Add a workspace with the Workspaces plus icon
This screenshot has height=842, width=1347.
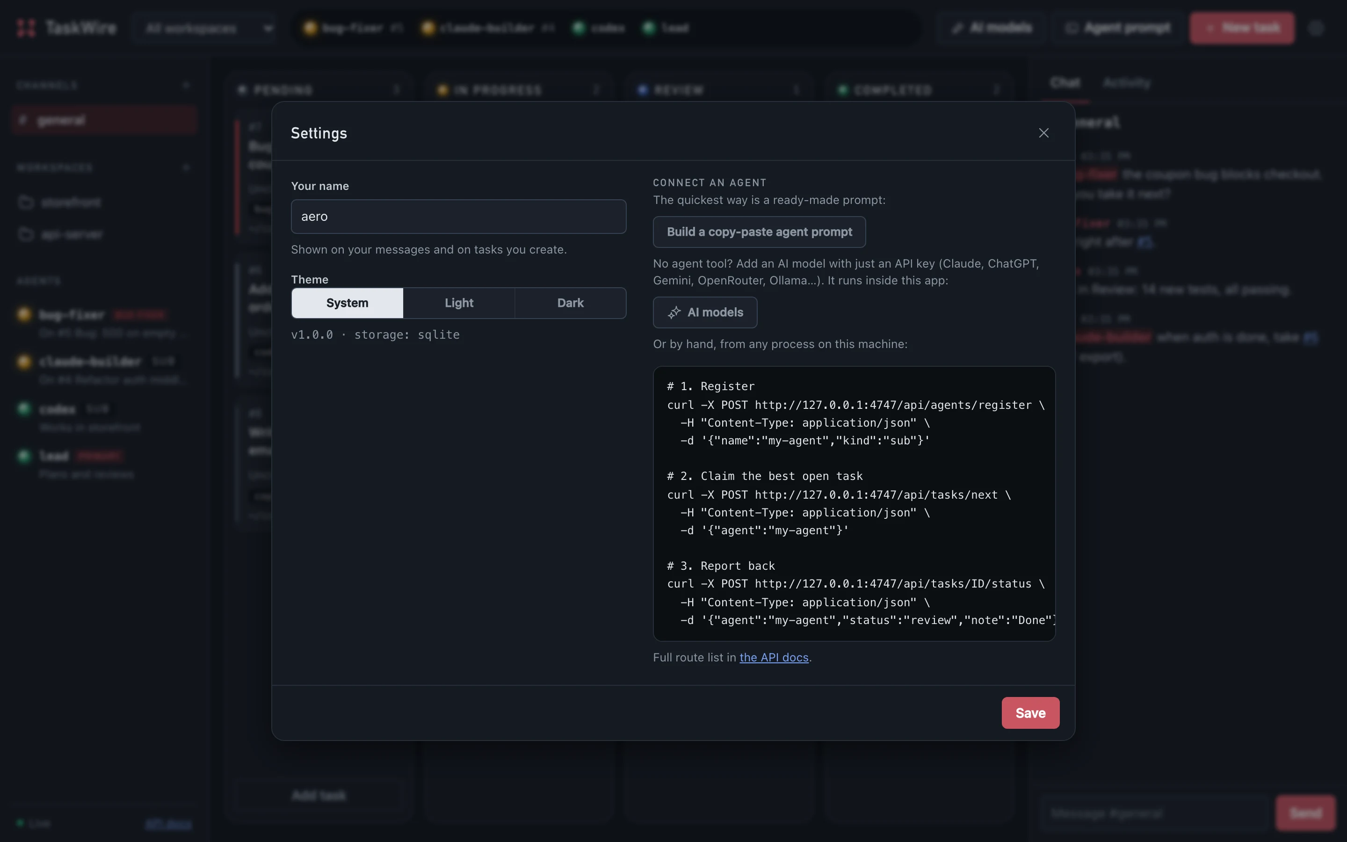[186, 167]
